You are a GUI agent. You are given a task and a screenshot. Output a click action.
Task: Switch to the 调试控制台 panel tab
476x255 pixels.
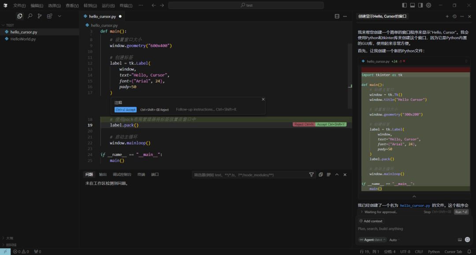(x=122, y=174)
